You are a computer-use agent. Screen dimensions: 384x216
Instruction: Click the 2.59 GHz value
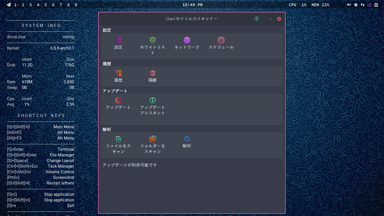pyautogui.click(x=70, y=104)
